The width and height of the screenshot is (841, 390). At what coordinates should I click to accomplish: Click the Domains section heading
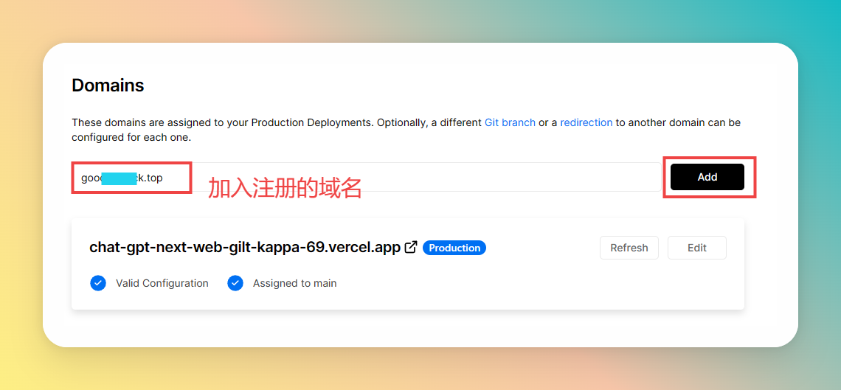pos(108,86)
